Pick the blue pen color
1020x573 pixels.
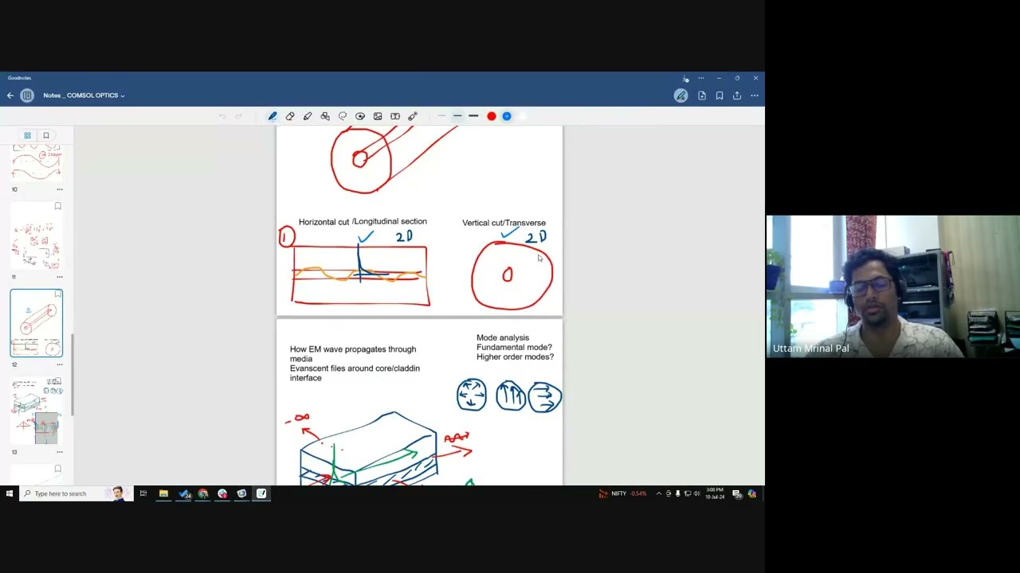[x=507, y=116]
